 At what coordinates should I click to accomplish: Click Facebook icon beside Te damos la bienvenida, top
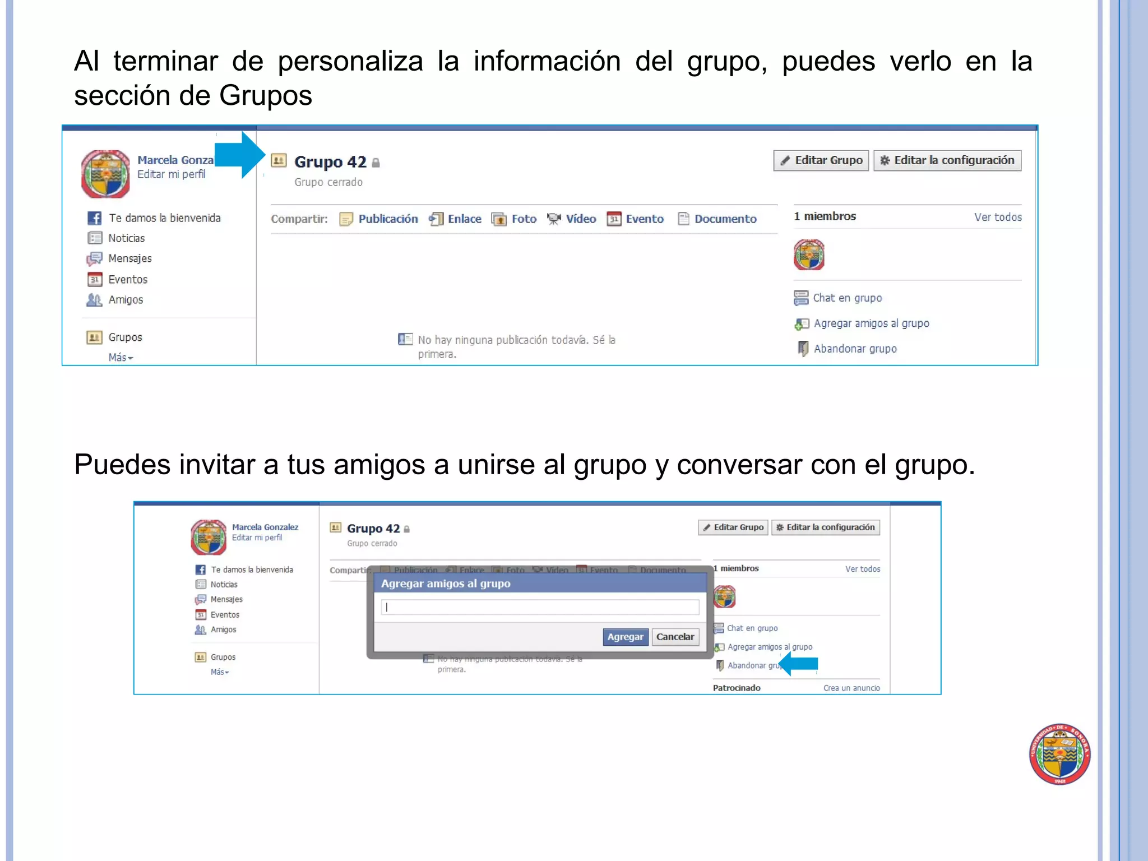(95, 218)
